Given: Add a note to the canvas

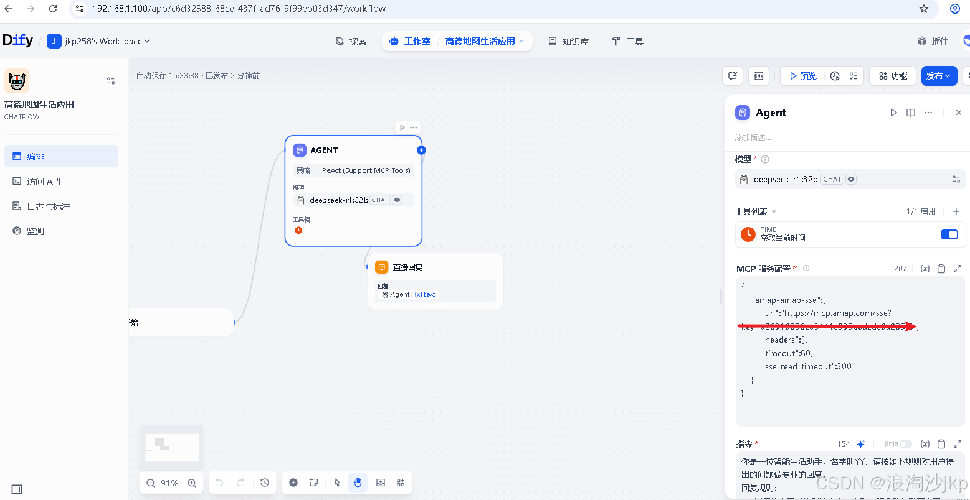Looking at the screenshot, I should click(x=313, y=483).
